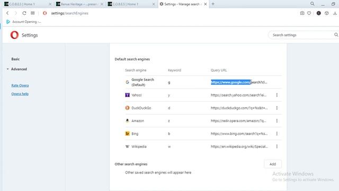
Task: Open a new tab with the plus button
Action: (213, 4)
